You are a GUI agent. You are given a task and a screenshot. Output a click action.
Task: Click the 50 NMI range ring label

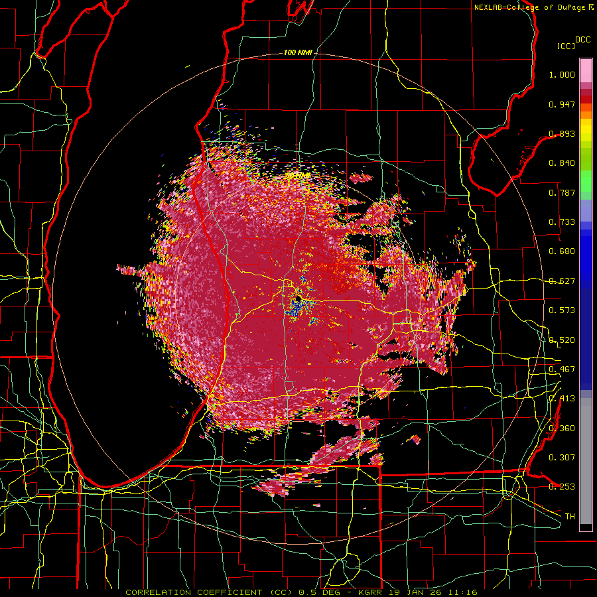(x=298, y=175)
